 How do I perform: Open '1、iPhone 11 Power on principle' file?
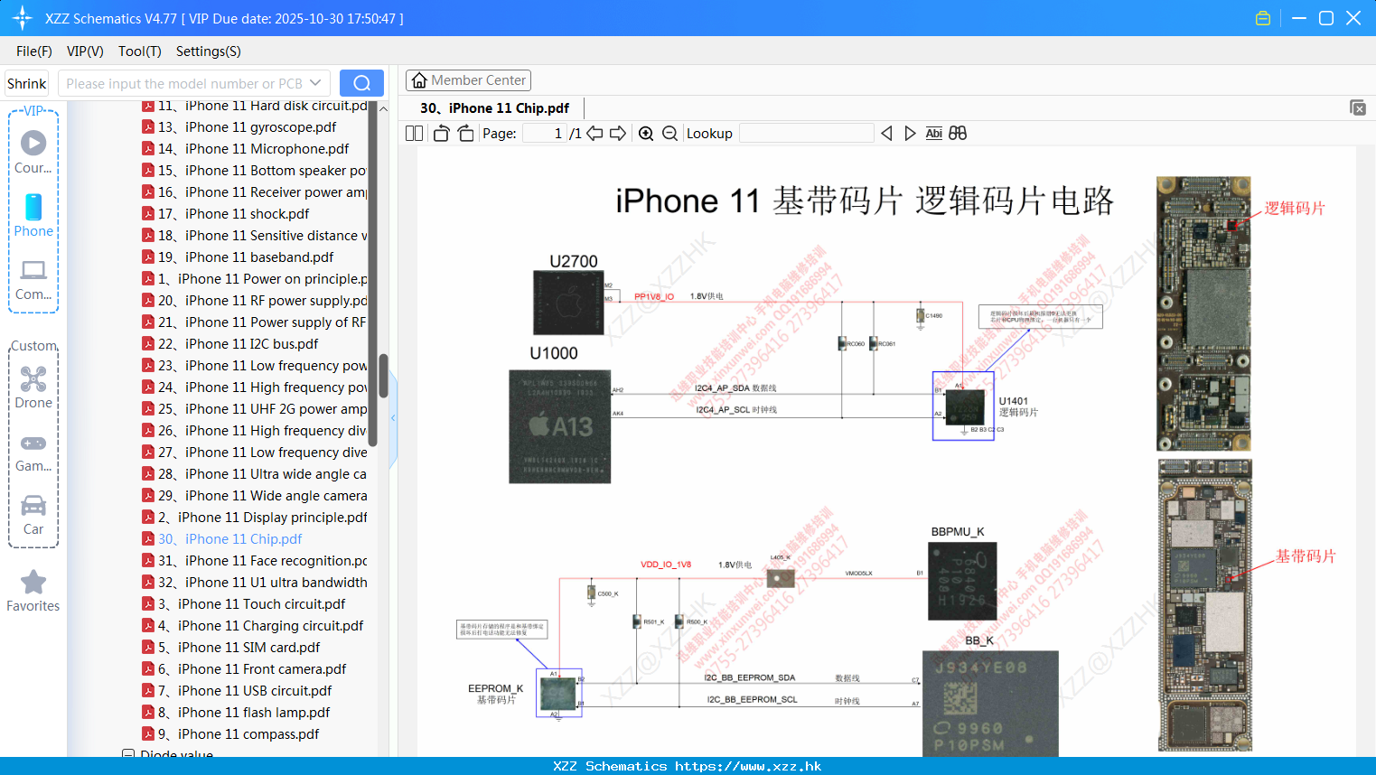255,279
